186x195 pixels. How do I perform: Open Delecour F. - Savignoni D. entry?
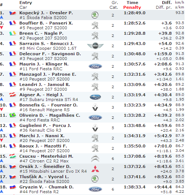point(50,54)
